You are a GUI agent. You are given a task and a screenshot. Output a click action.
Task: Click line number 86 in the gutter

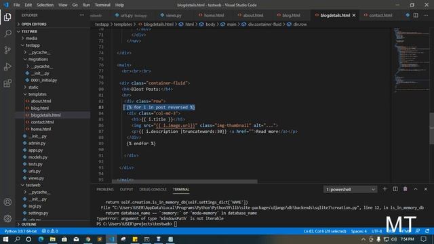click(x=101, y=125)
